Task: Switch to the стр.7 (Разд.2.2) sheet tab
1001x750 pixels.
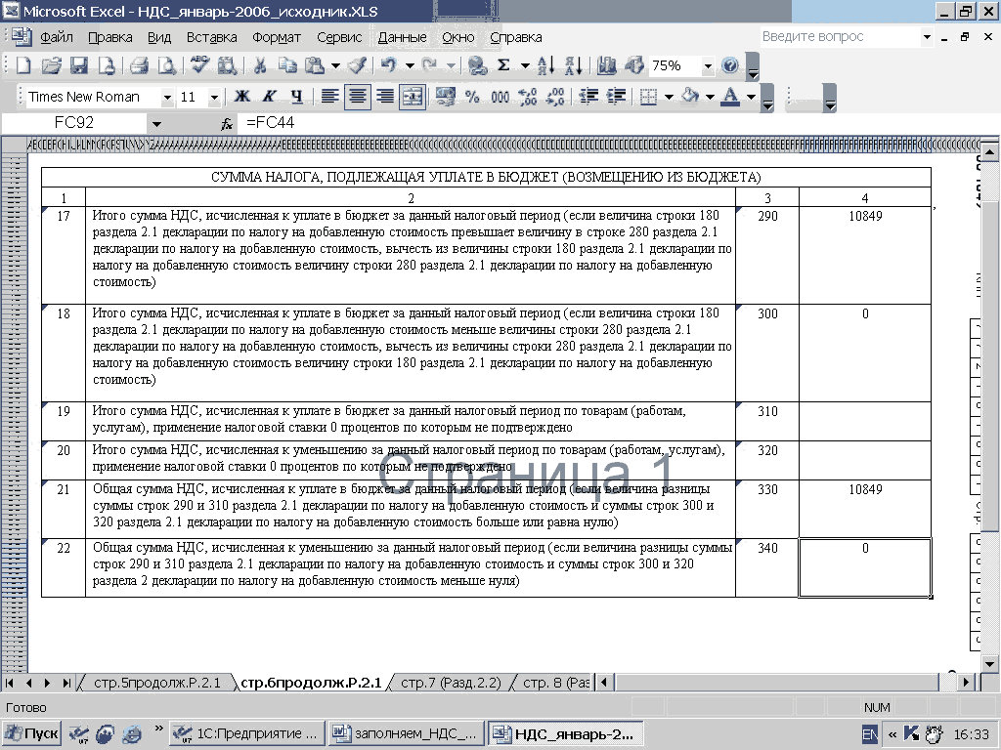Action: point(450,683)
